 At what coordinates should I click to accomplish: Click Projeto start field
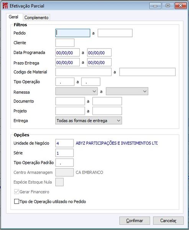70,111
